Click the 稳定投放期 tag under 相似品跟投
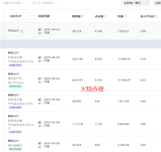This screenshot has height=152, width=161. pyautogui.click(x=15, y=149)
